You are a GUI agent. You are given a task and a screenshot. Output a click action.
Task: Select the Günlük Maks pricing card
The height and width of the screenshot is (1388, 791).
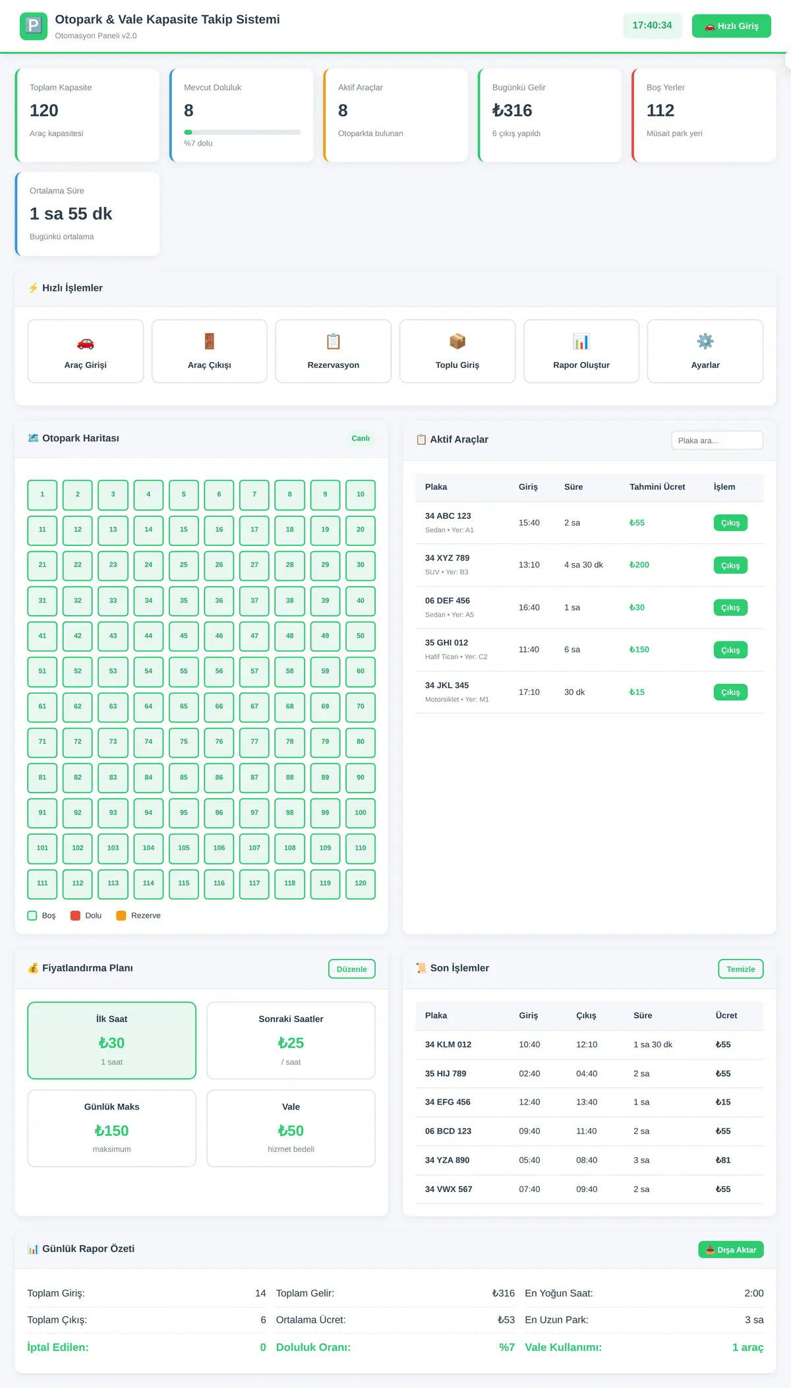112,1128
